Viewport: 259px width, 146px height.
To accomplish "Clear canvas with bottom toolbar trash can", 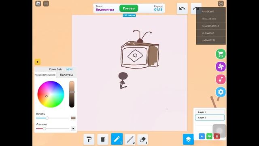I will [103, 140].
